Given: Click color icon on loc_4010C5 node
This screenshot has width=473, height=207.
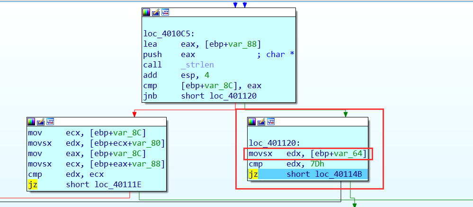Looking at the screenshot, I should (146, 12).
